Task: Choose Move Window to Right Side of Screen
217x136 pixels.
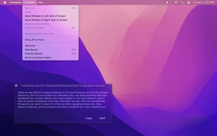Action: (50, 20)
